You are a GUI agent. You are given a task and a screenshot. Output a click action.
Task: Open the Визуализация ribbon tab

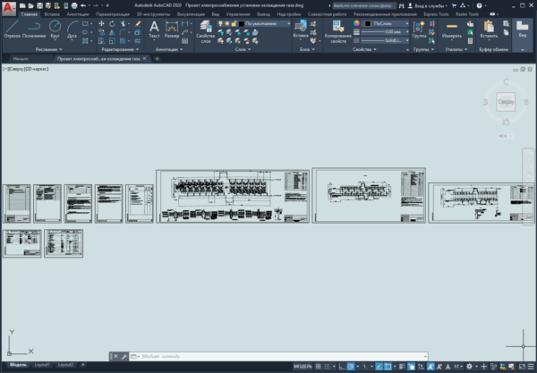(191, 14)
